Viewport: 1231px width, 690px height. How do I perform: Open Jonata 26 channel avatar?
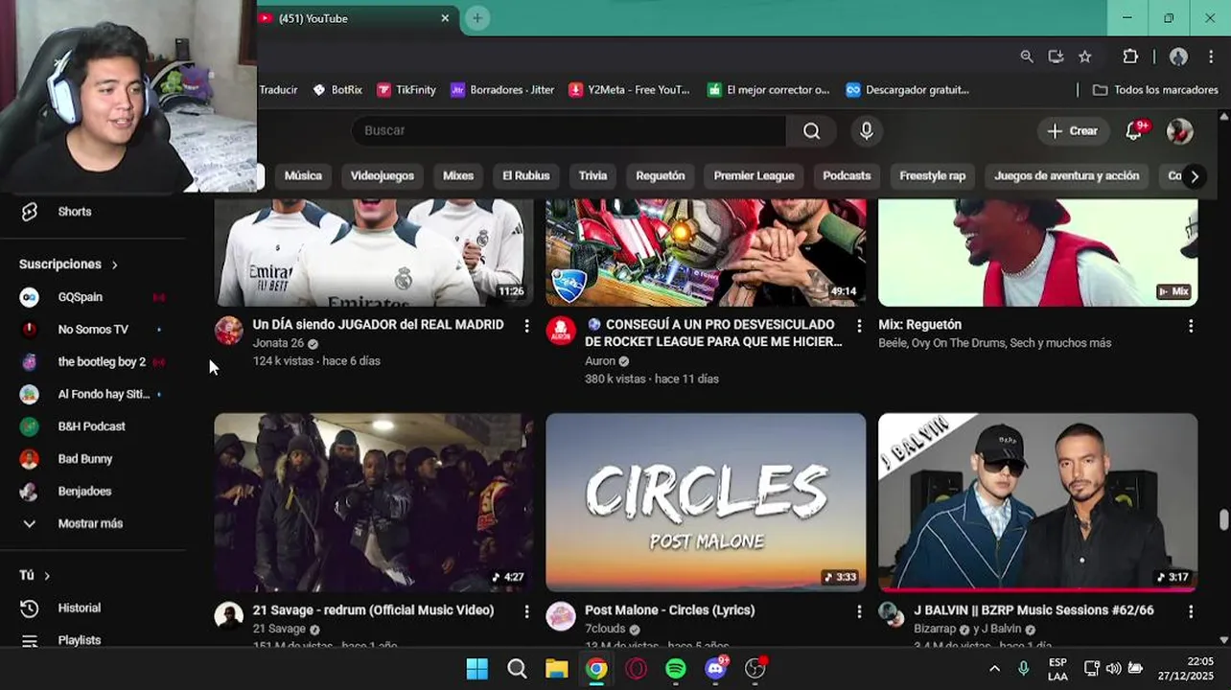[x=228, y=330]
